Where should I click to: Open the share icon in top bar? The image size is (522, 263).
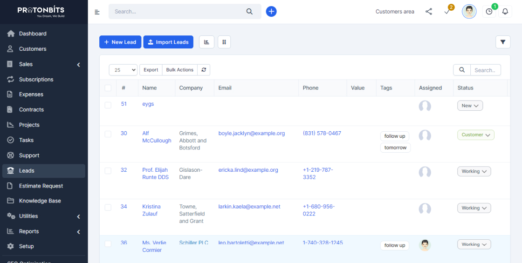(x=429, y=12)
